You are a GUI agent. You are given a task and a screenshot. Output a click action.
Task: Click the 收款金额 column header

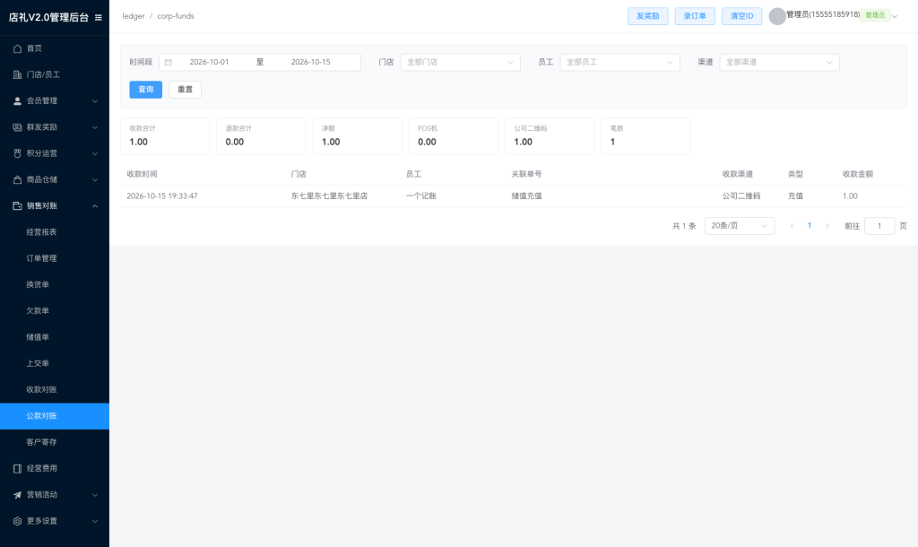pyautogui.click(x=858, y=175)
